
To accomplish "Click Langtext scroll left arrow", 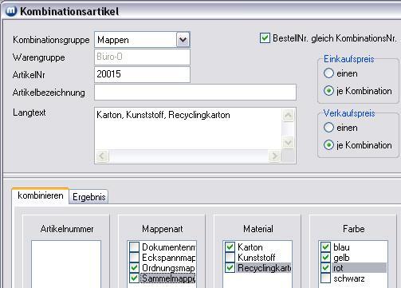I will [102, 156].
